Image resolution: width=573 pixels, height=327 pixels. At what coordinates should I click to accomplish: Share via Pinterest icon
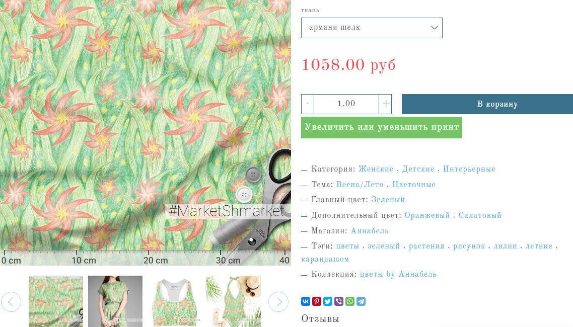pos(317,301)
